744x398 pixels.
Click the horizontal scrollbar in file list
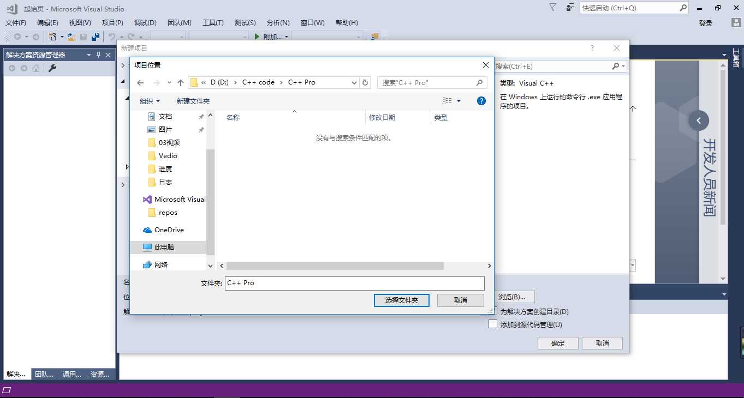pyautogui.click(x=335, y=266)
